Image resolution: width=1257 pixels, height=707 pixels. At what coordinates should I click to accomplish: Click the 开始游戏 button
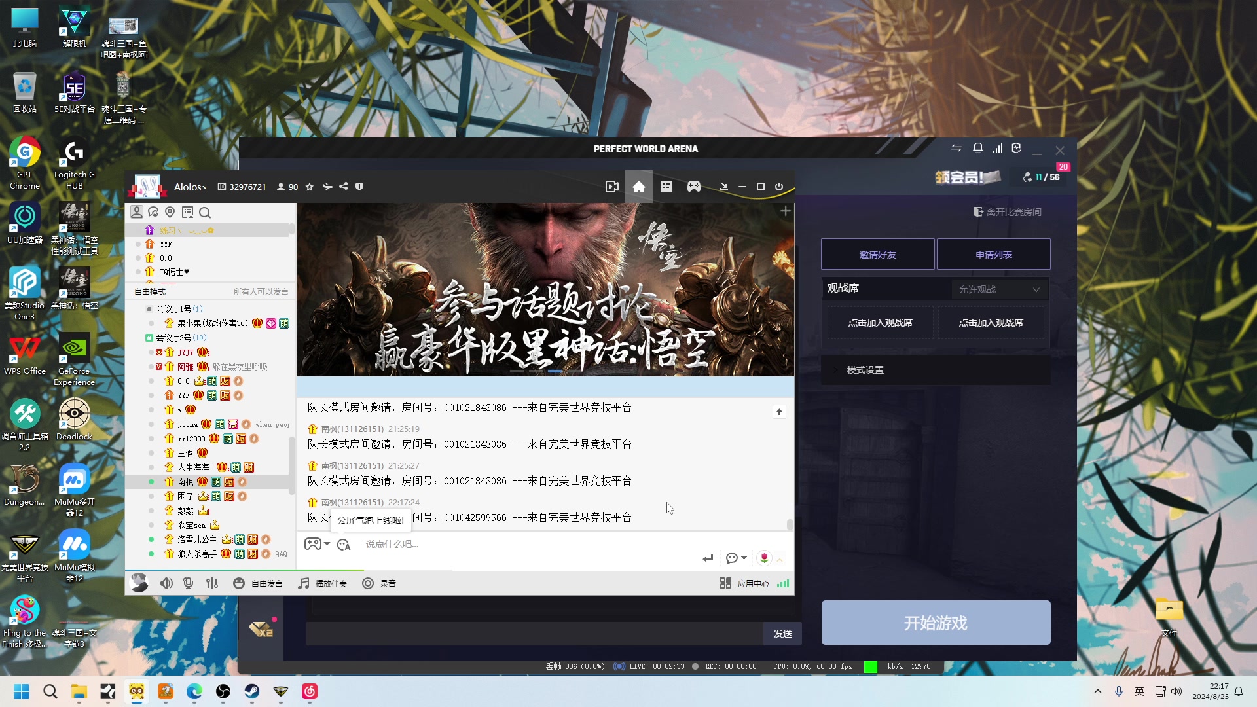tap(936, 623)
